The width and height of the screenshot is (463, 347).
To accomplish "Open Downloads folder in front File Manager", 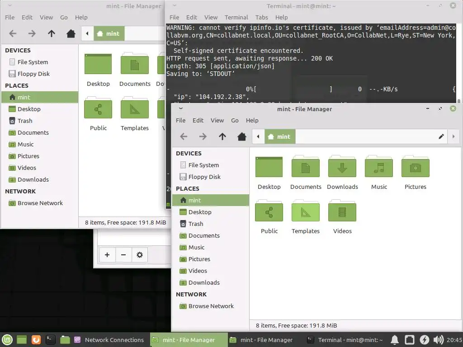I will click(x=342, y=167).
